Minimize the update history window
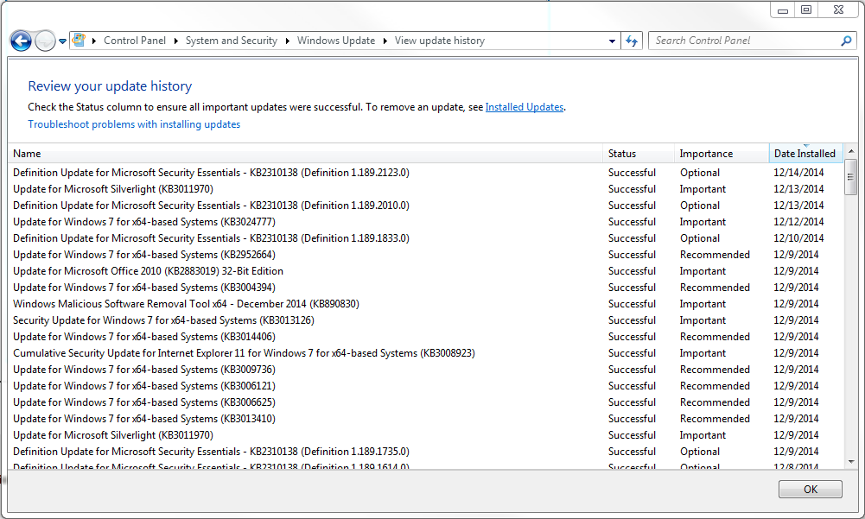Viewport: 865px width, 519px height. point(782,9)
